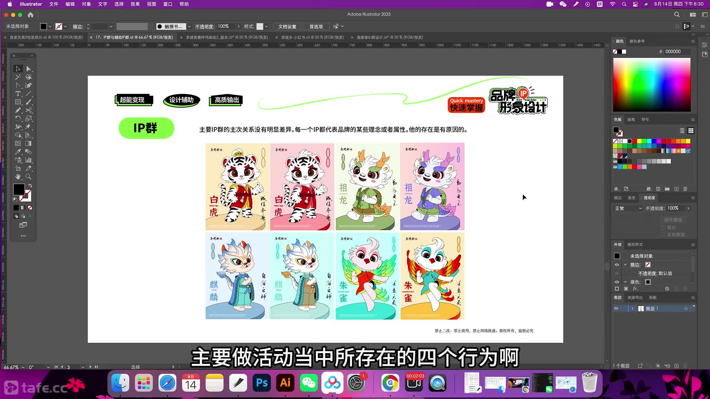The width and height of the screenshot is (710, 399).
Task: Click 图层 1 target circle
Action: (686, 308)
